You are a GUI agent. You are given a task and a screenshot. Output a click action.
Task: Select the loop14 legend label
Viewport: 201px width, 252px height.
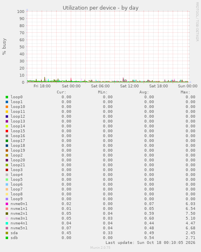coord(18,126)
